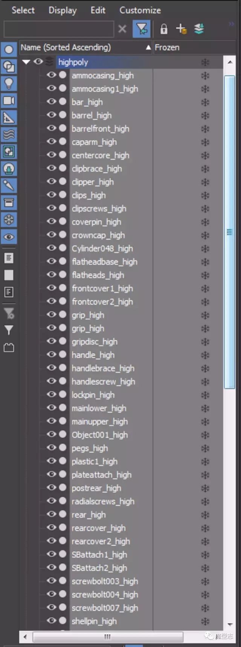241x647 pixels.
Task: Toggle visibility of ammocasing_high
Action: [52, 75]
